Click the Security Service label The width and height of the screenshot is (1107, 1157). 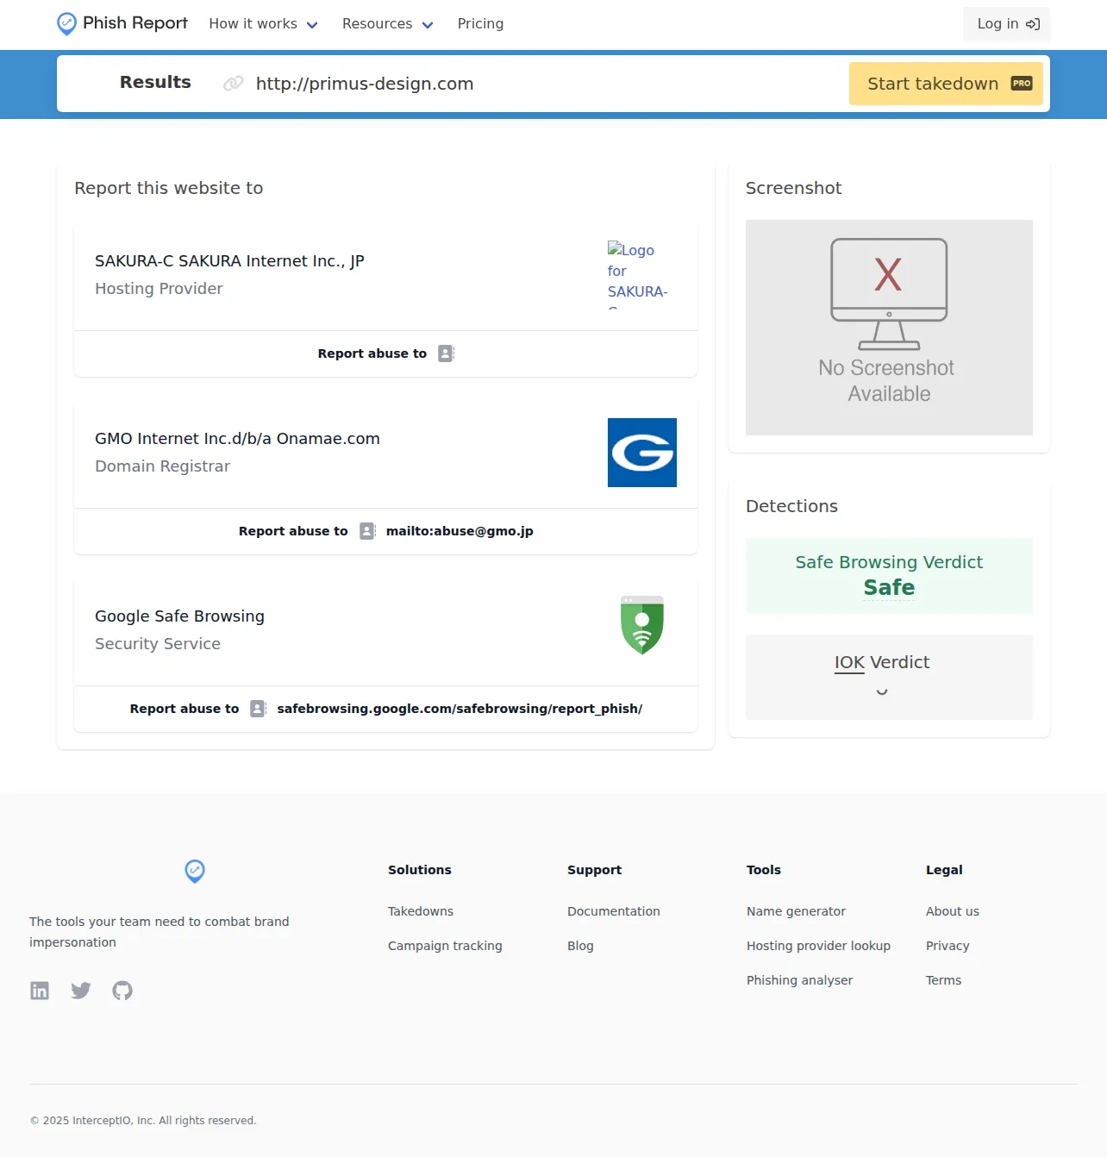[x=158, y=644]
